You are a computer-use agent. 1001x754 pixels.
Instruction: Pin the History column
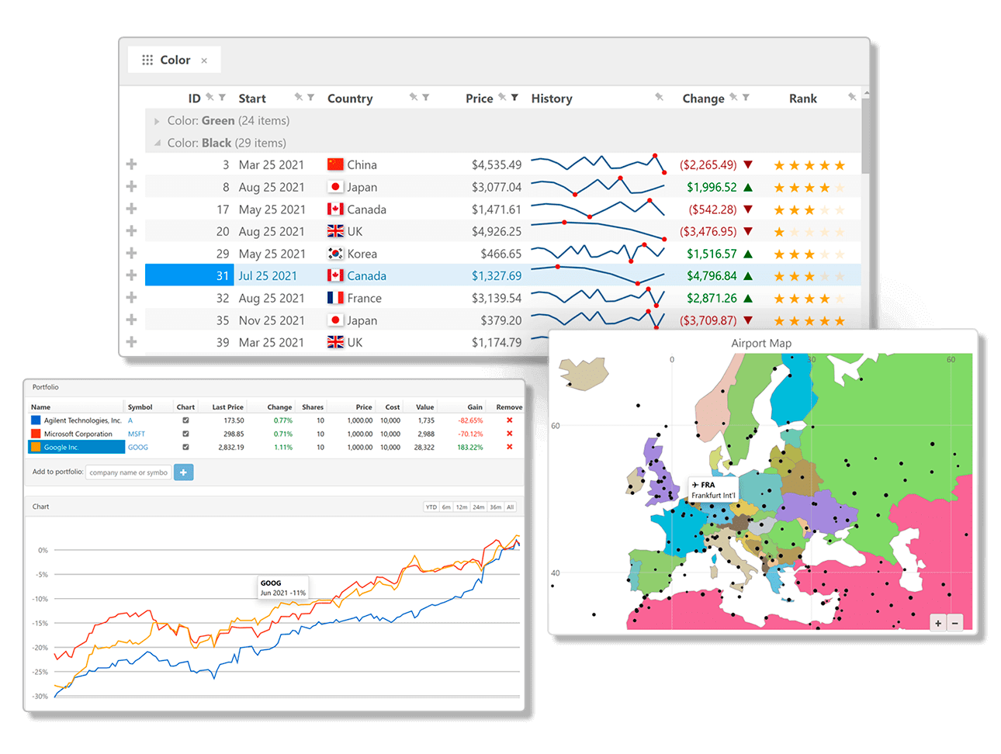point(659,97)
